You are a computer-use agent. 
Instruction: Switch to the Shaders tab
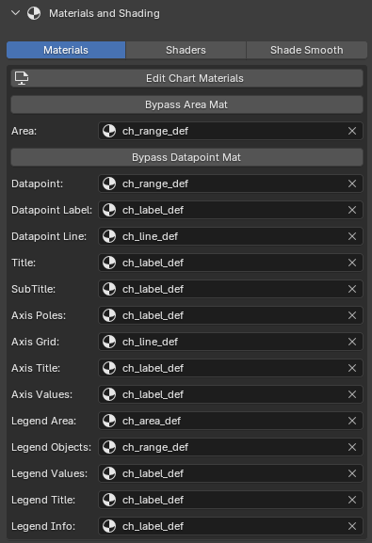click(x=186, y=50)
